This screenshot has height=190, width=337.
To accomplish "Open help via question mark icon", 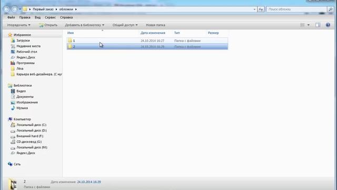I will point(328,25).
